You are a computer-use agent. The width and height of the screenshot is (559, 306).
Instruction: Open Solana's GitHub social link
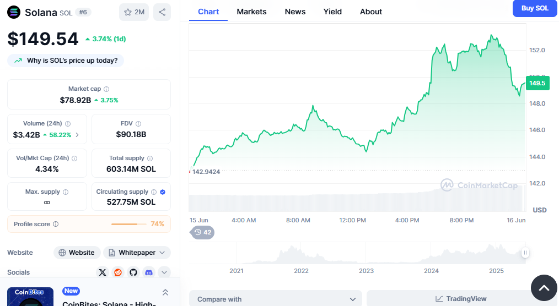click(x=133, y=272)
